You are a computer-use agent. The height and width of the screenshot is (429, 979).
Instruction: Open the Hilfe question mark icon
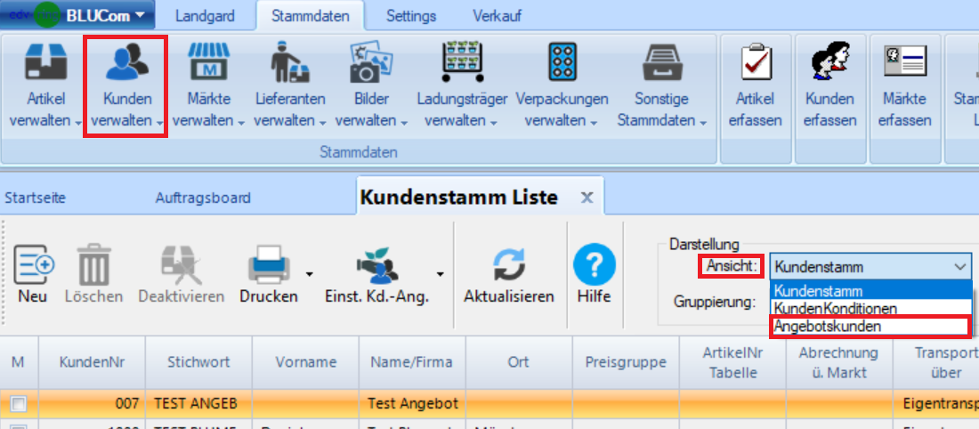[595, 265]
